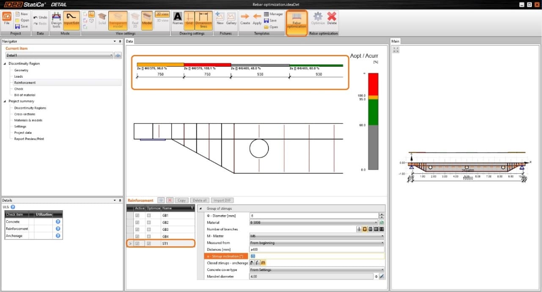
Task: Open Bill of material in Navigator
Action: click(25, 95)
